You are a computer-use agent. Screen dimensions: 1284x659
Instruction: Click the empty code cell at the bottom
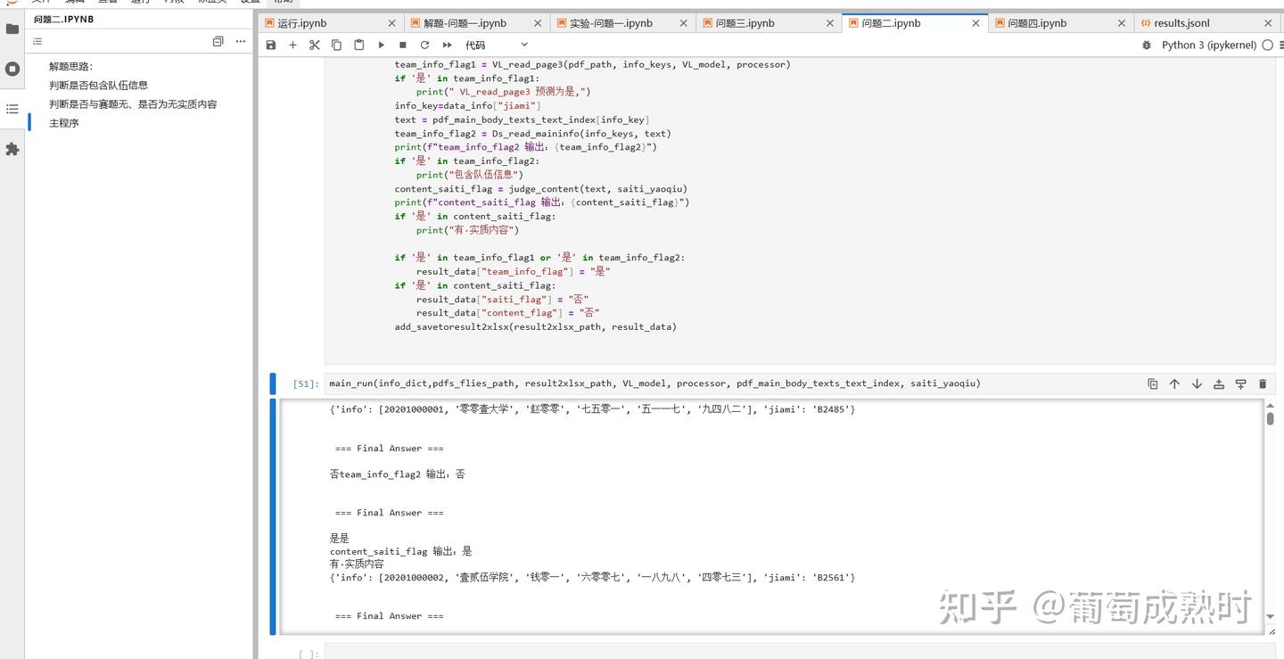pos(798,653)
